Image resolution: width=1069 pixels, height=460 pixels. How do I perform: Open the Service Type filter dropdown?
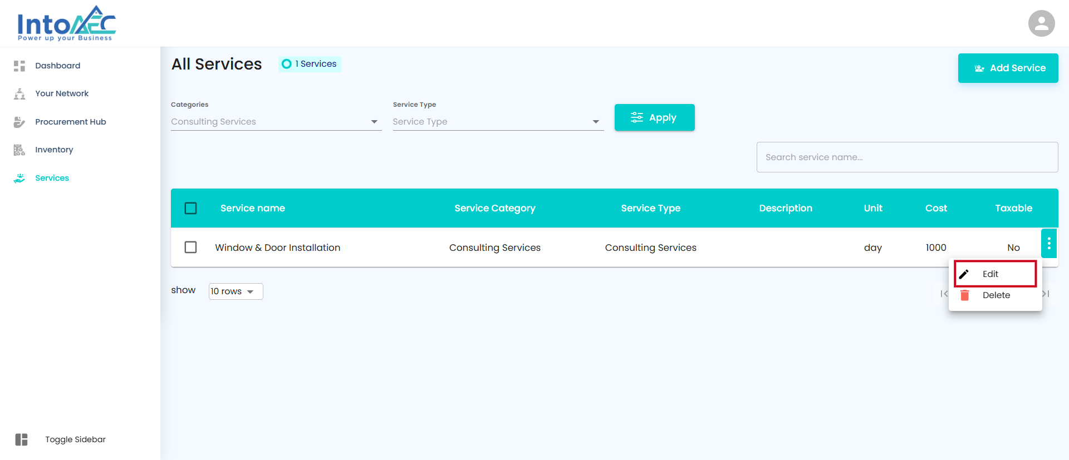(x=498, y=121)
